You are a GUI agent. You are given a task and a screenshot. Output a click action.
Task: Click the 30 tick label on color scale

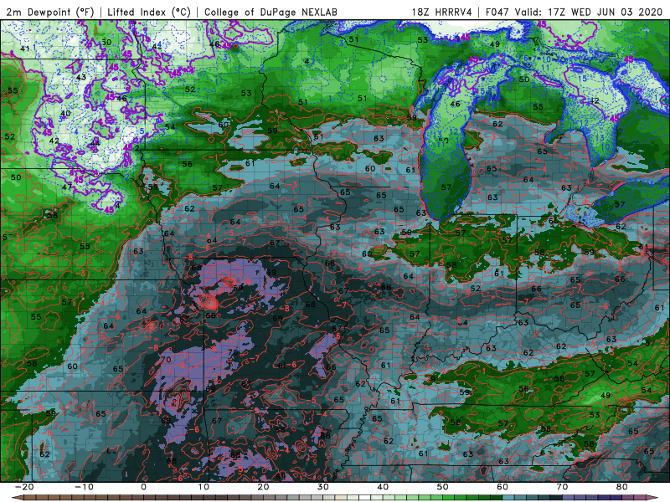[323, 487]
